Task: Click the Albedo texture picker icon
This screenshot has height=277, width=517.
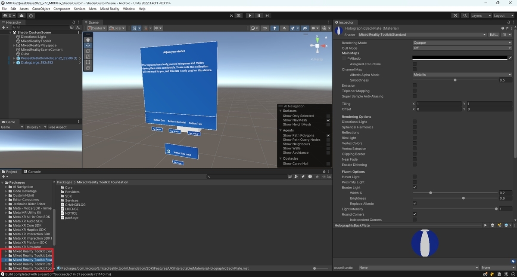Action: [x=510, y=58]
